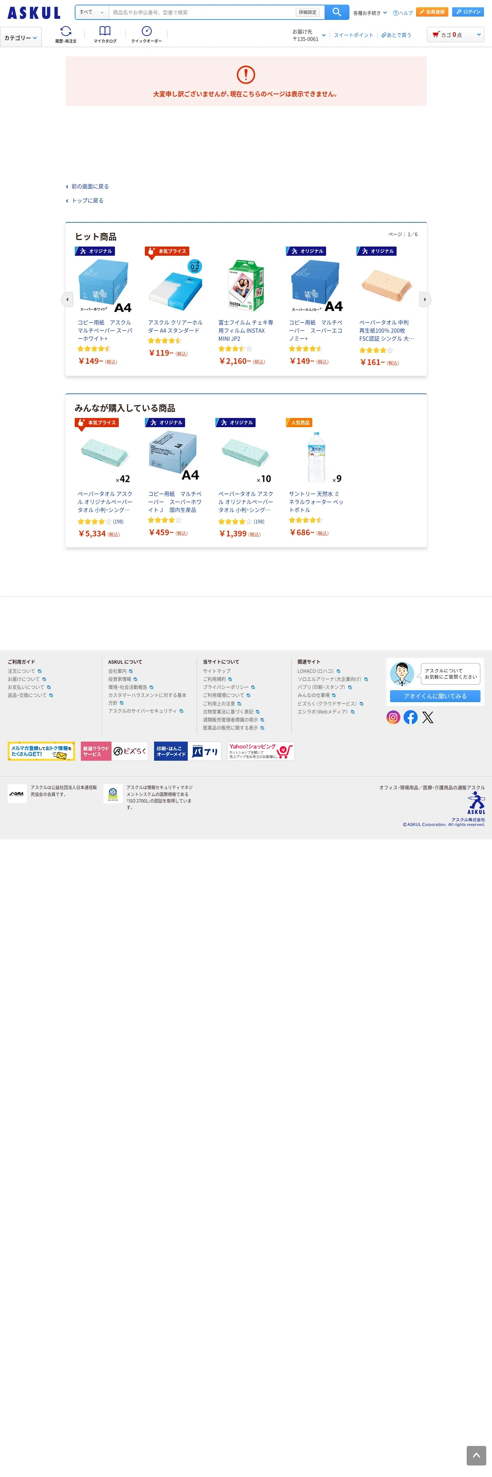Open コピー用紙 スーパーホワイト+ product thumbnail
Image resolution: width=492 pixels, height=1477 pixels.
click(105, 285)
